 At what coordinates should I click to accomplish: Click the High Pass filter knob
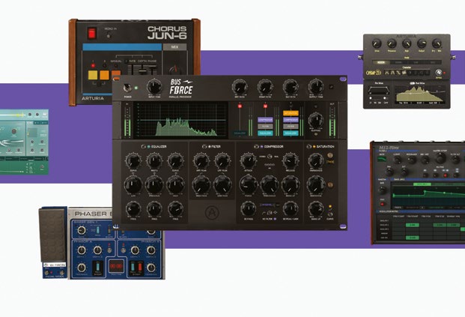(201, 185)
